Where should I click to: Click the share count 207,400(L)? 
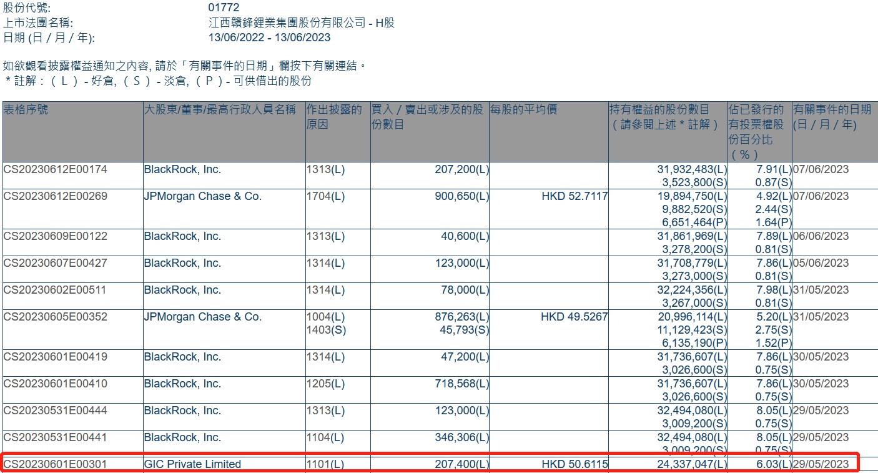point(461,464)
